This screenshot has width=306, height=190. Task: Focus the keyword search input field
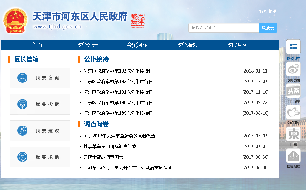(x=224, y=28)
